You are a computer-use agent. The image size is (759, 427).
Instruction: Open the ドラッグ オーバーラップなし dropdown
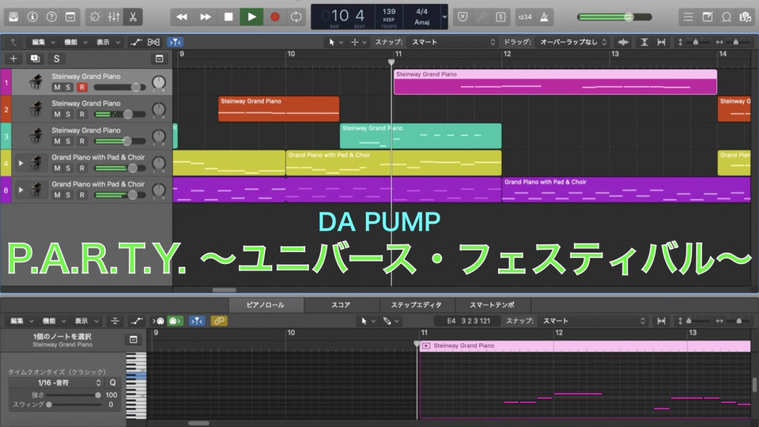572,42
